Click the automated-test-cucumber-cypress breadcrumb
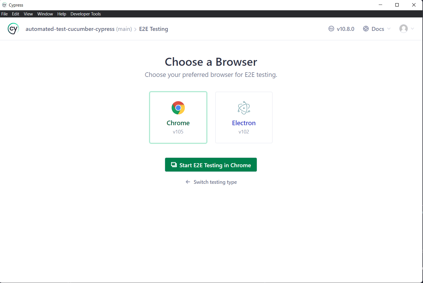Screen dimensions: 423x283 pos(70,29)
